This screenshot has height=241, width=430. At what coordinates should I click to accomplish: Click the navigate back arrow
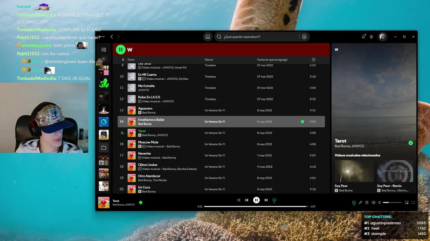point(112,37)
